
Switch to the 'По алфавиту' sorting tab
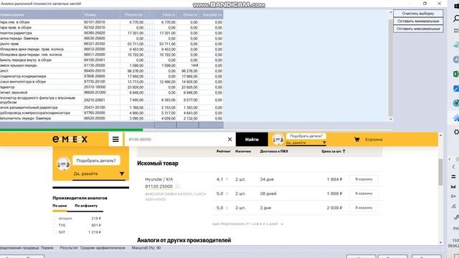coord(86,206)
